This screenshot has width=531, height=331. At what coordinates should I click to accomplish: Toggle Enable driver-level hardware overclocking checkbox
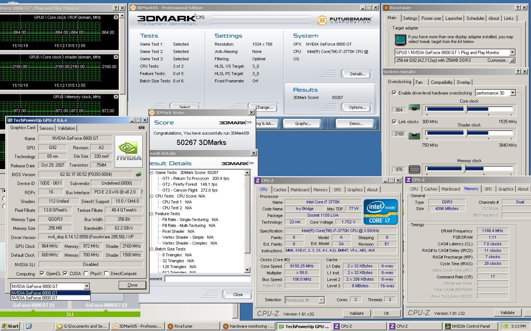pyautogui.click(x=394, y=93)
